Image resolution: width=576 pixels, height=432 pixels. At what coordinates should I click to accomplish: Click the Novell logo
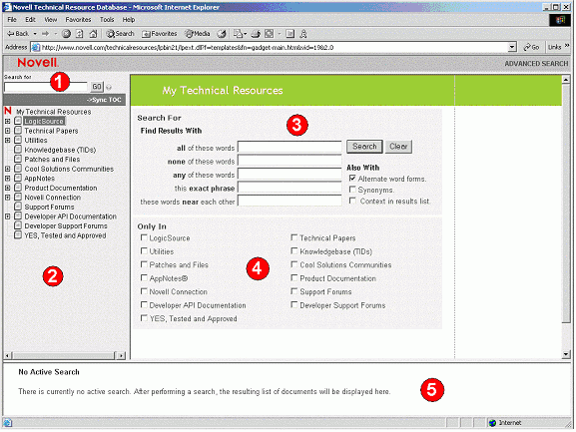click(x=38, y=63)
